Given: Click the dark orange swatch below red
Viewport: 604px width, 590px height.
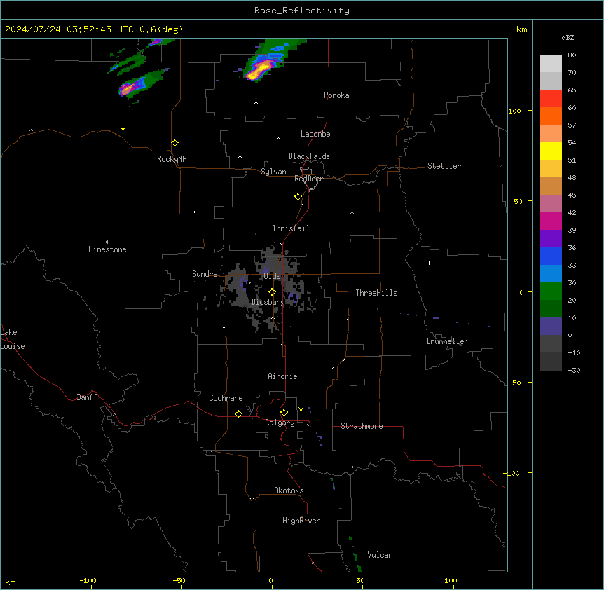Looking at the screenshot, I should pyautogui.click(x=551, y=116).
